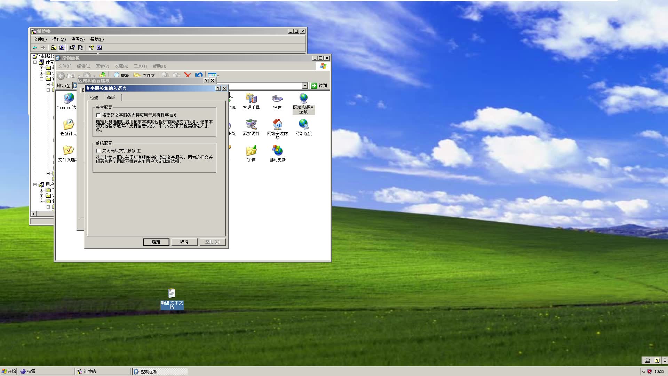
Task: Collapse the 用户 node in the tree
Action: [x=35, y=185]
